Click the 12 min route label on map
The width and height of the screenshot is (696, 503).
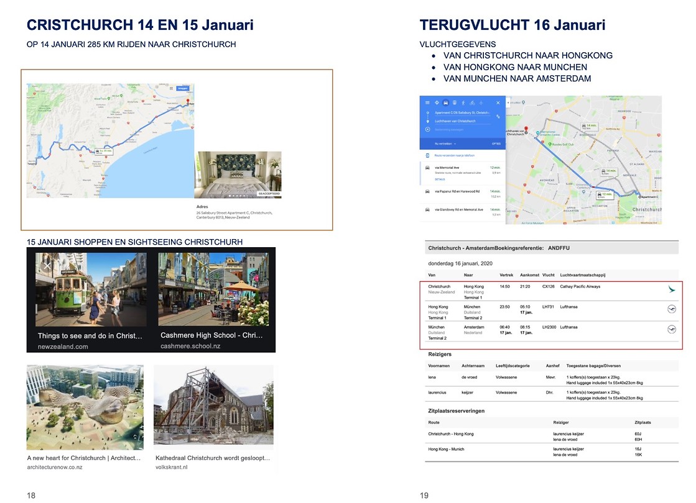pyautogui.click(x=605, y=196)
